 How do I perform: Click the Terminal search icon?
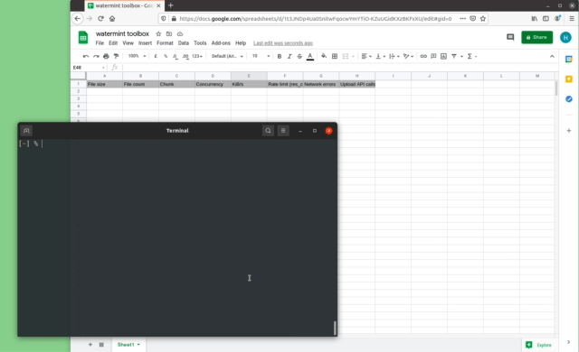[x=268, y=131]
